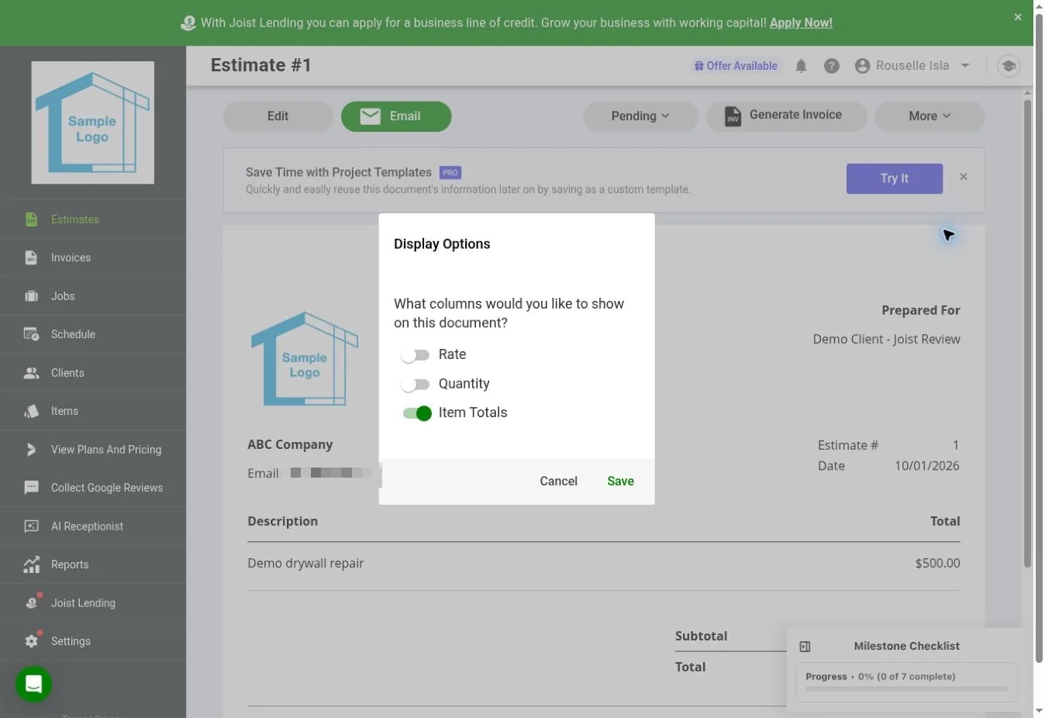Click the Demo Client - Joist Review name
Image resolution: width=1045 pixels, height=718 pixels.
[x=886, y=340]
